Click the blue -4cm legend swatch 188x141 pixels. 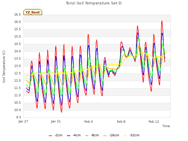pos(68,136)
